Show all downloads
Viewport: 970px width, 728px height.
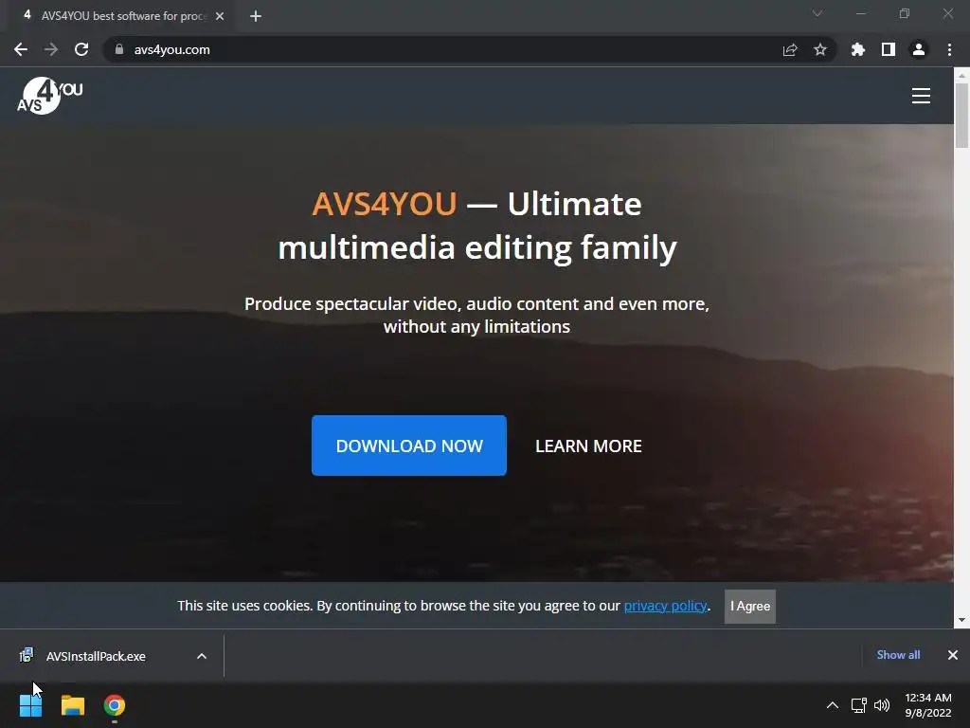click(x=898, y=655)
